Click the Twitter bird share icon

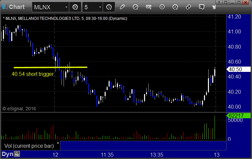point(214,7)
